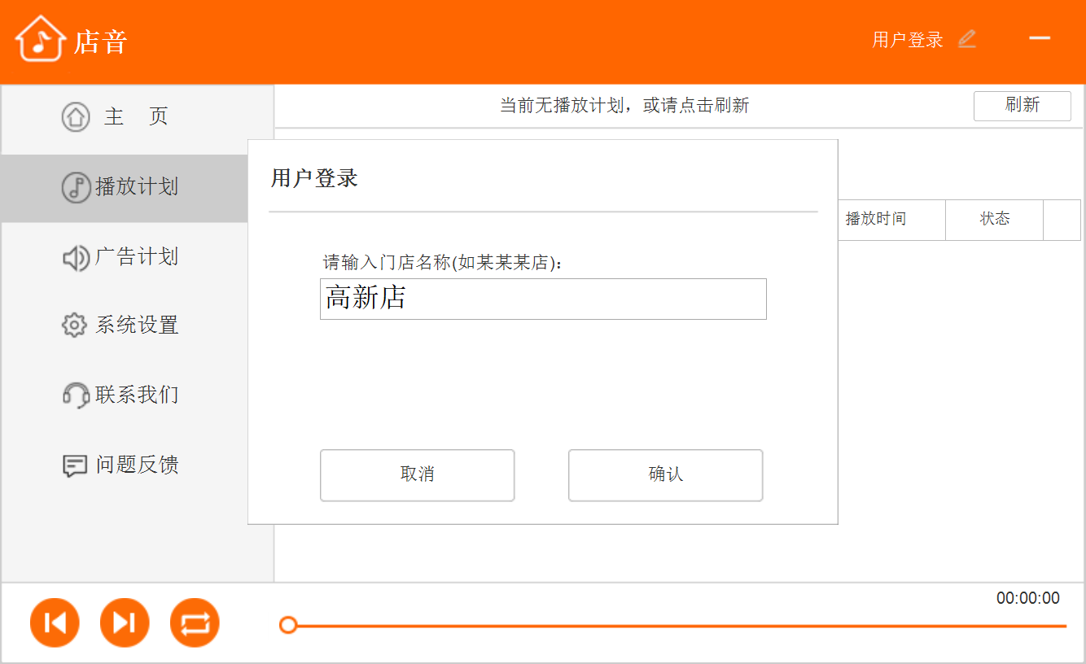Click the playback progress slider handle
Screen dimensions: 1086x664
(x=287, y=625)
